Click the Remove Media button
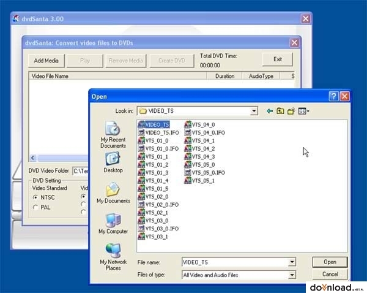The height and width of the screenshot is (293, 367). pos(126,61)
